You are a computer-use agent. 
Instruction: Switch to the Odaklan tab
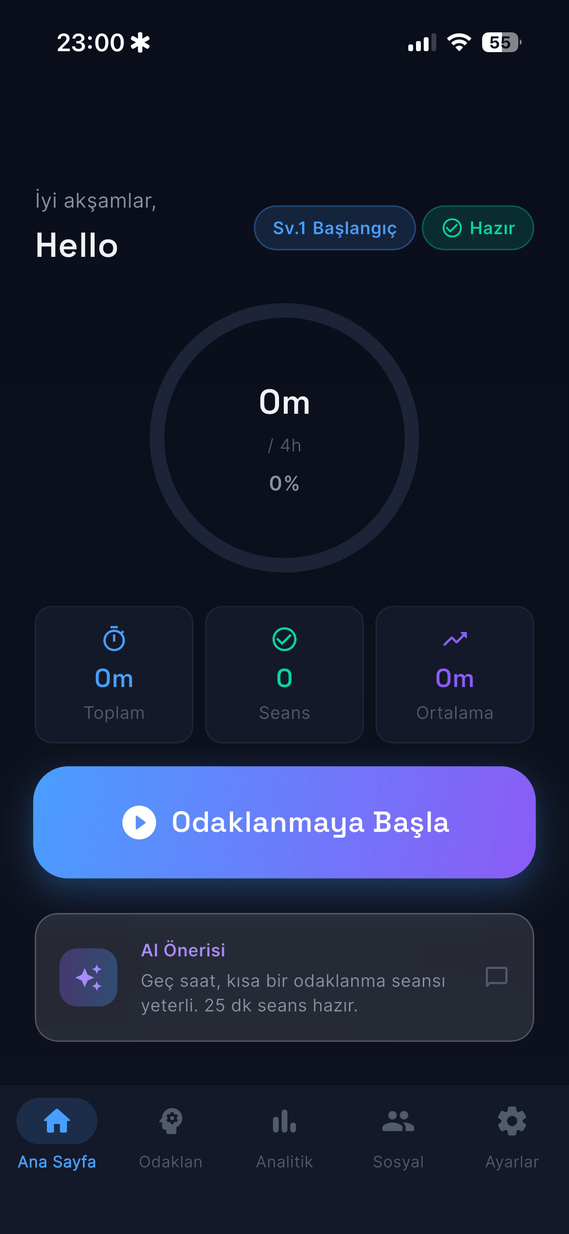tap(171, 1132)
